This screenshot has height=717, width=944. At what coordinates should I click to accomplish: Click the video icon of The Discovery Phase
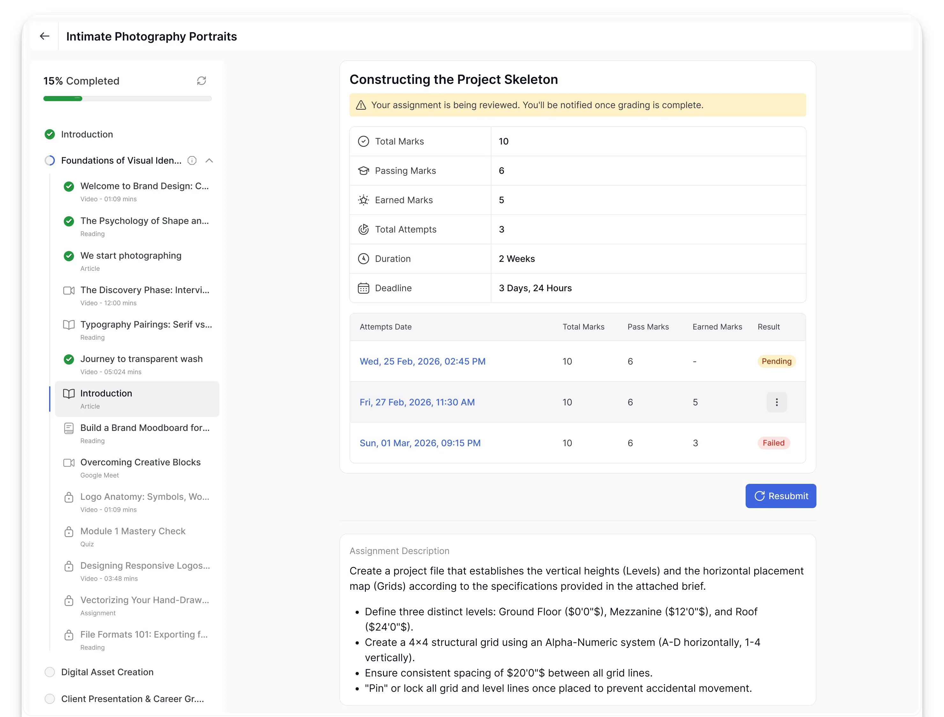coord(69,291)
